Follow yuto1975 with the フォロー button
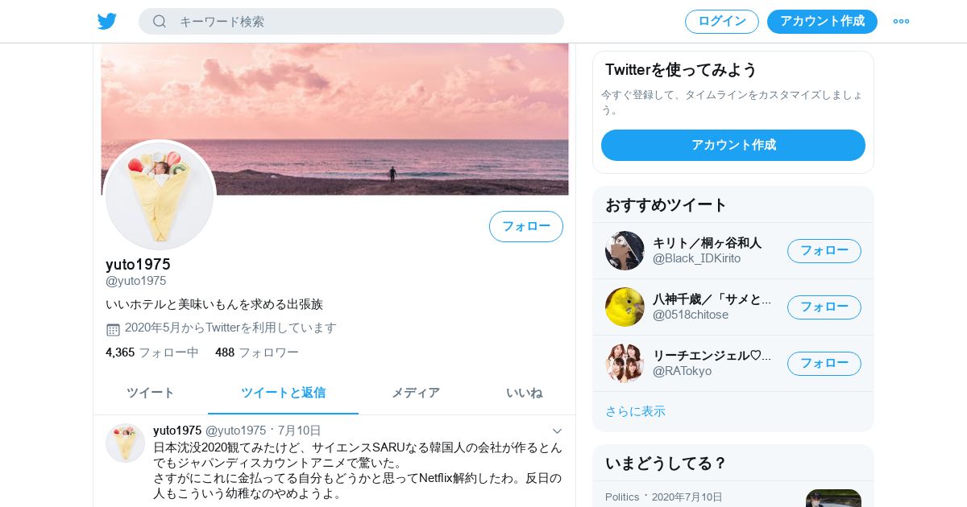The image size is (967, 507). 526,226
